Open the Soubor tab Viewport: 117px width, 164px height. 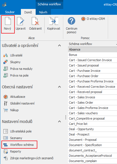click(x=10, y=12)
